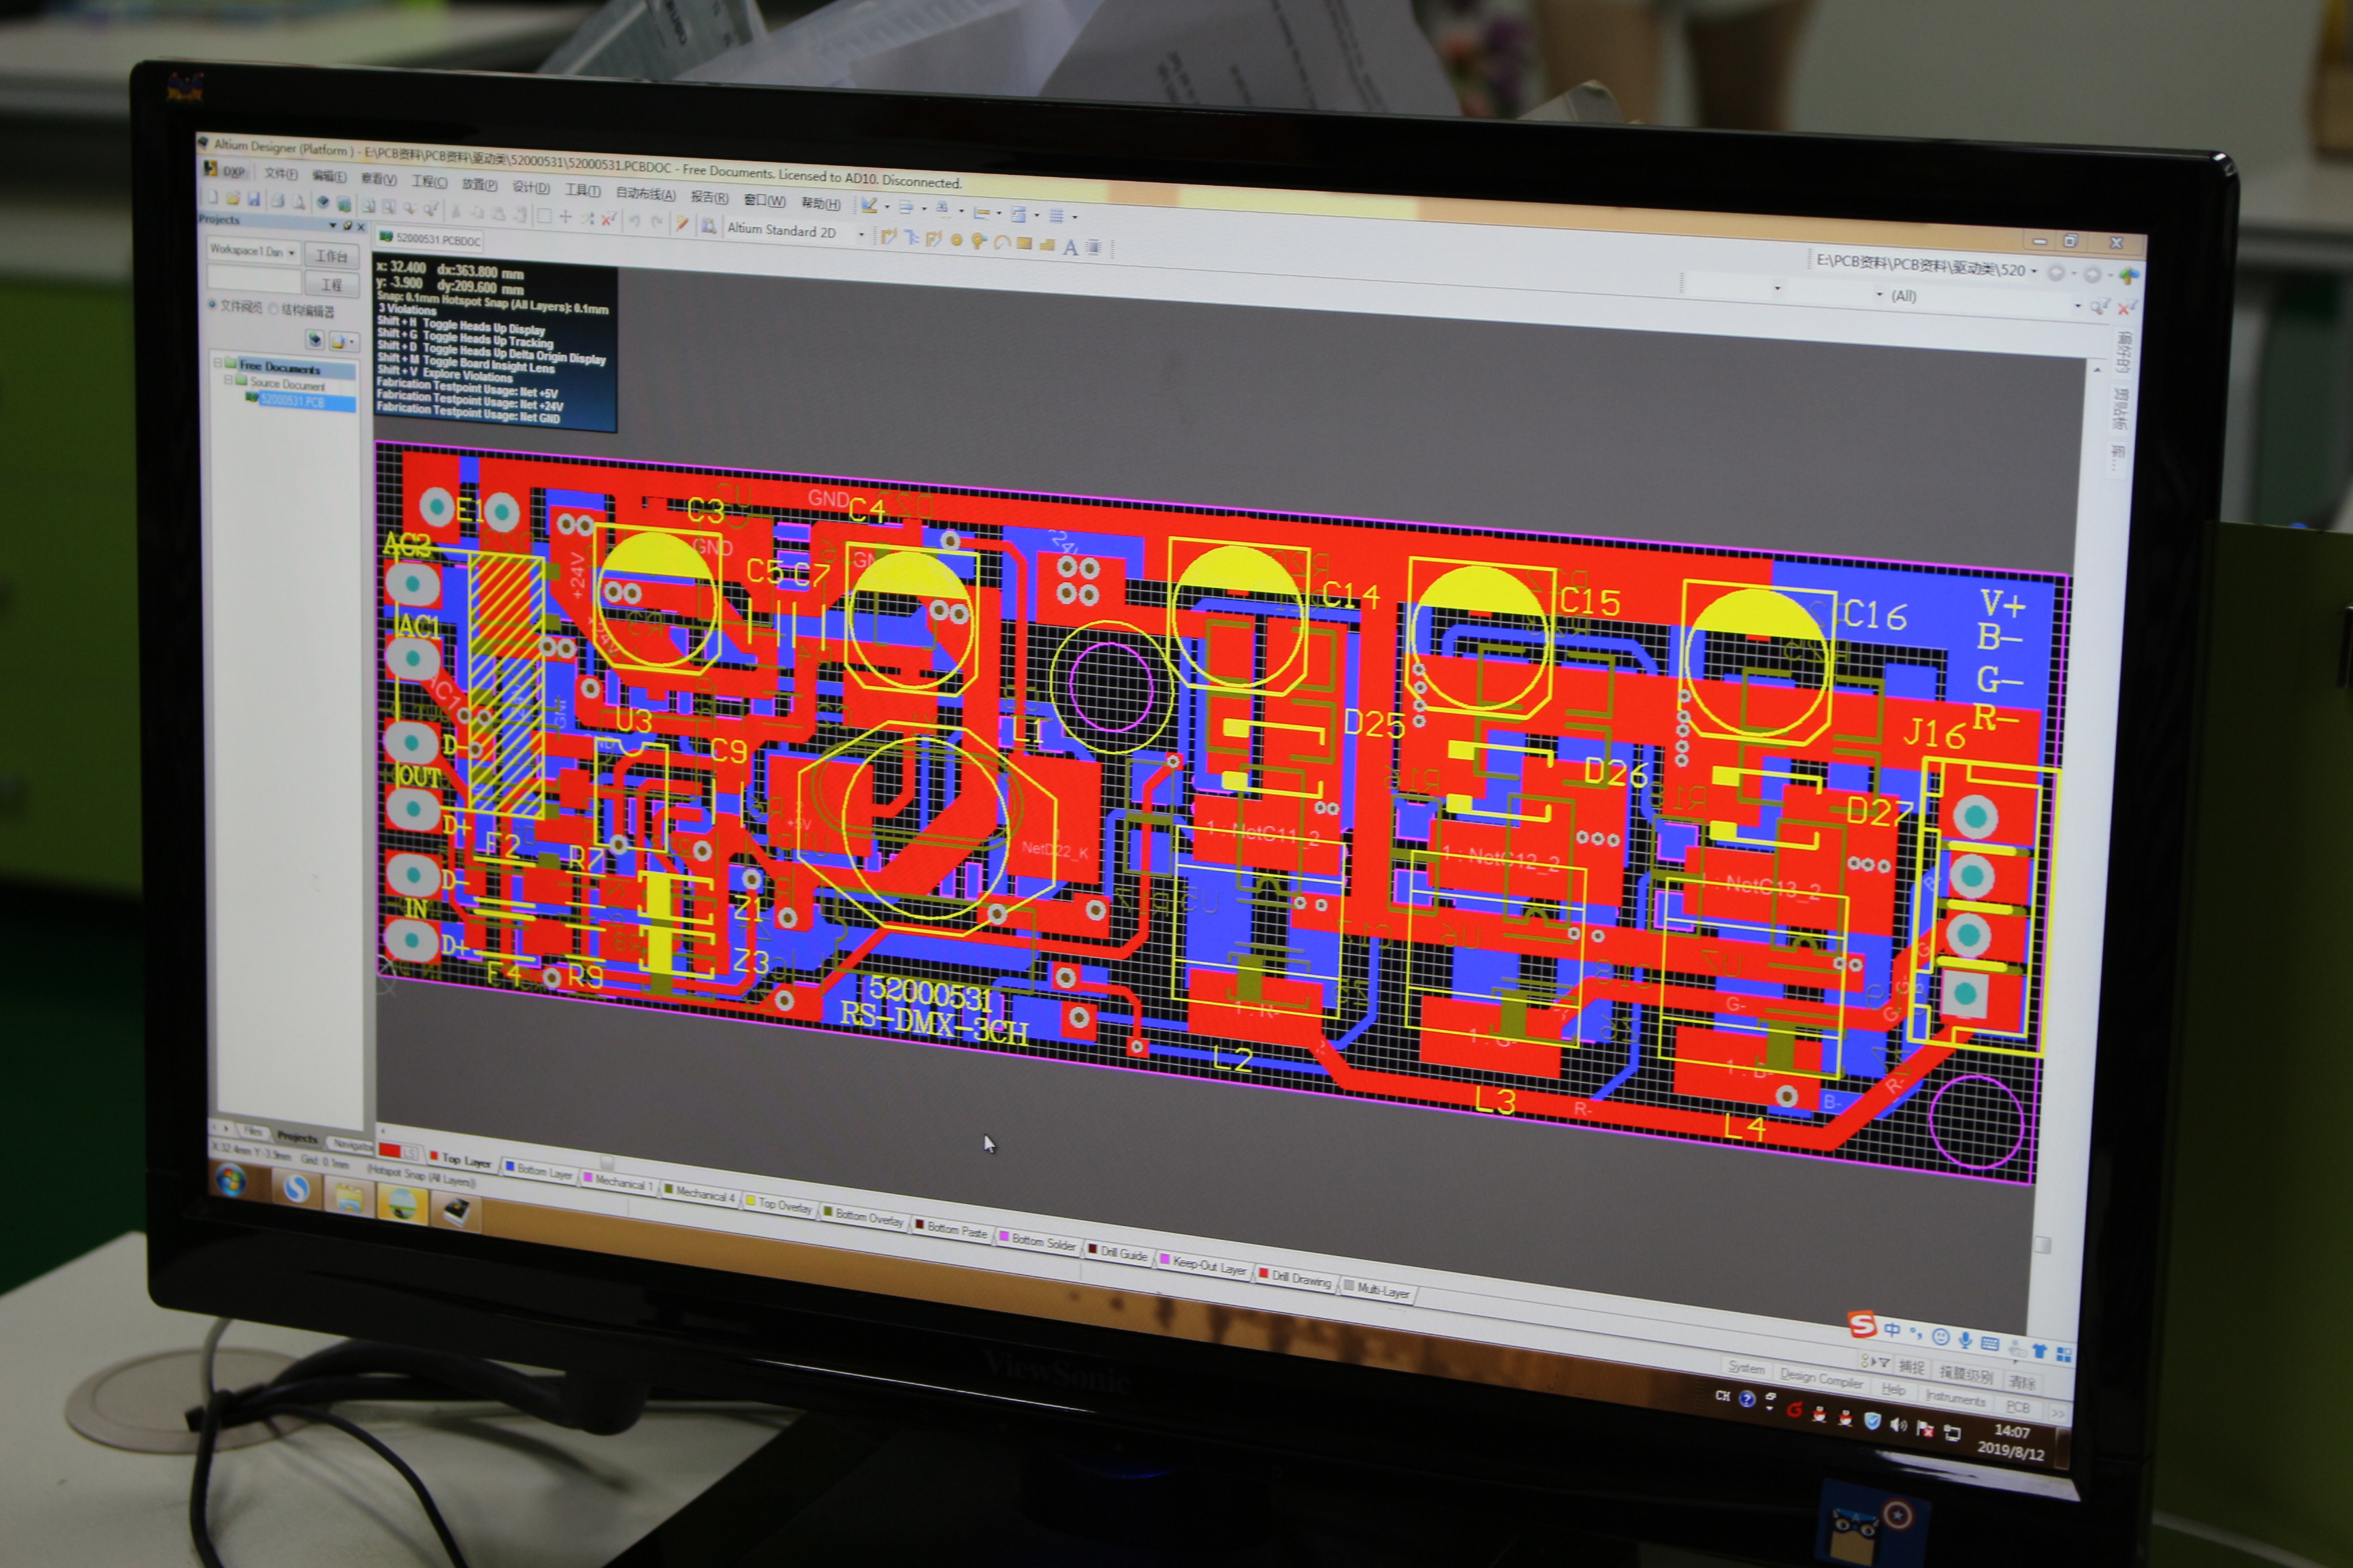Image resolution: width=2353 pixels, height=1568 pixels.
Task: Collapse the Free Documents tree node
Action: pos(218,362)
